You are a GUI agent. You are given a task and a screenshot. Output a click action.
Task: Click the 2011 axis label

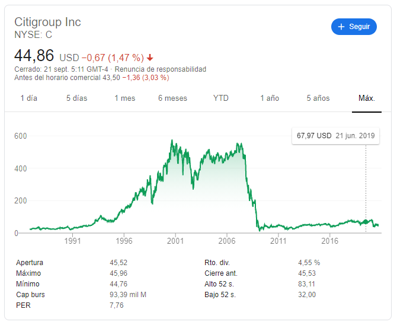click(278, 241)
